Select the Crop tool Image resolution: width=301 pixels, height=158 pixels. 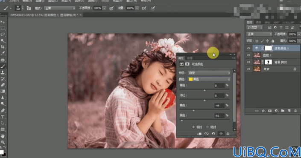pos(3,47)
